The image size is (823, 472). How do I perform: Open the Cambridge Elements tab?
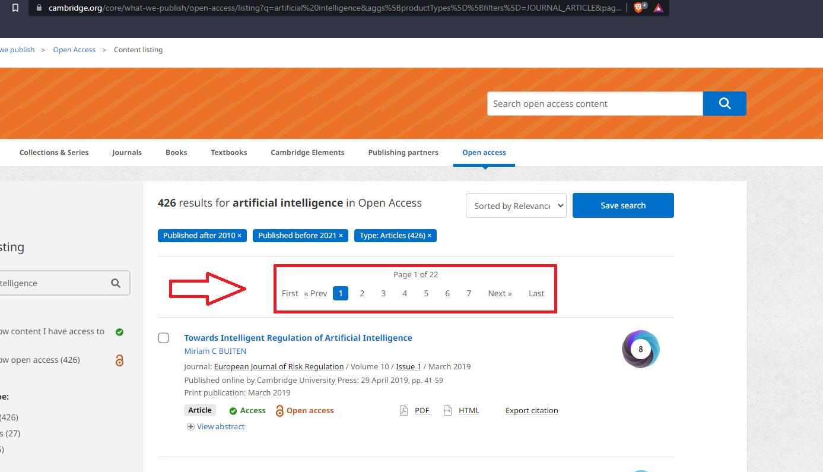pos(307,153)
